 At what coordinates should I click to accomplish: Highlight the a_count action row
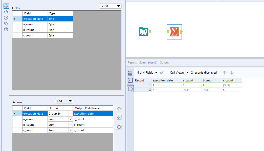click(35, 119)
